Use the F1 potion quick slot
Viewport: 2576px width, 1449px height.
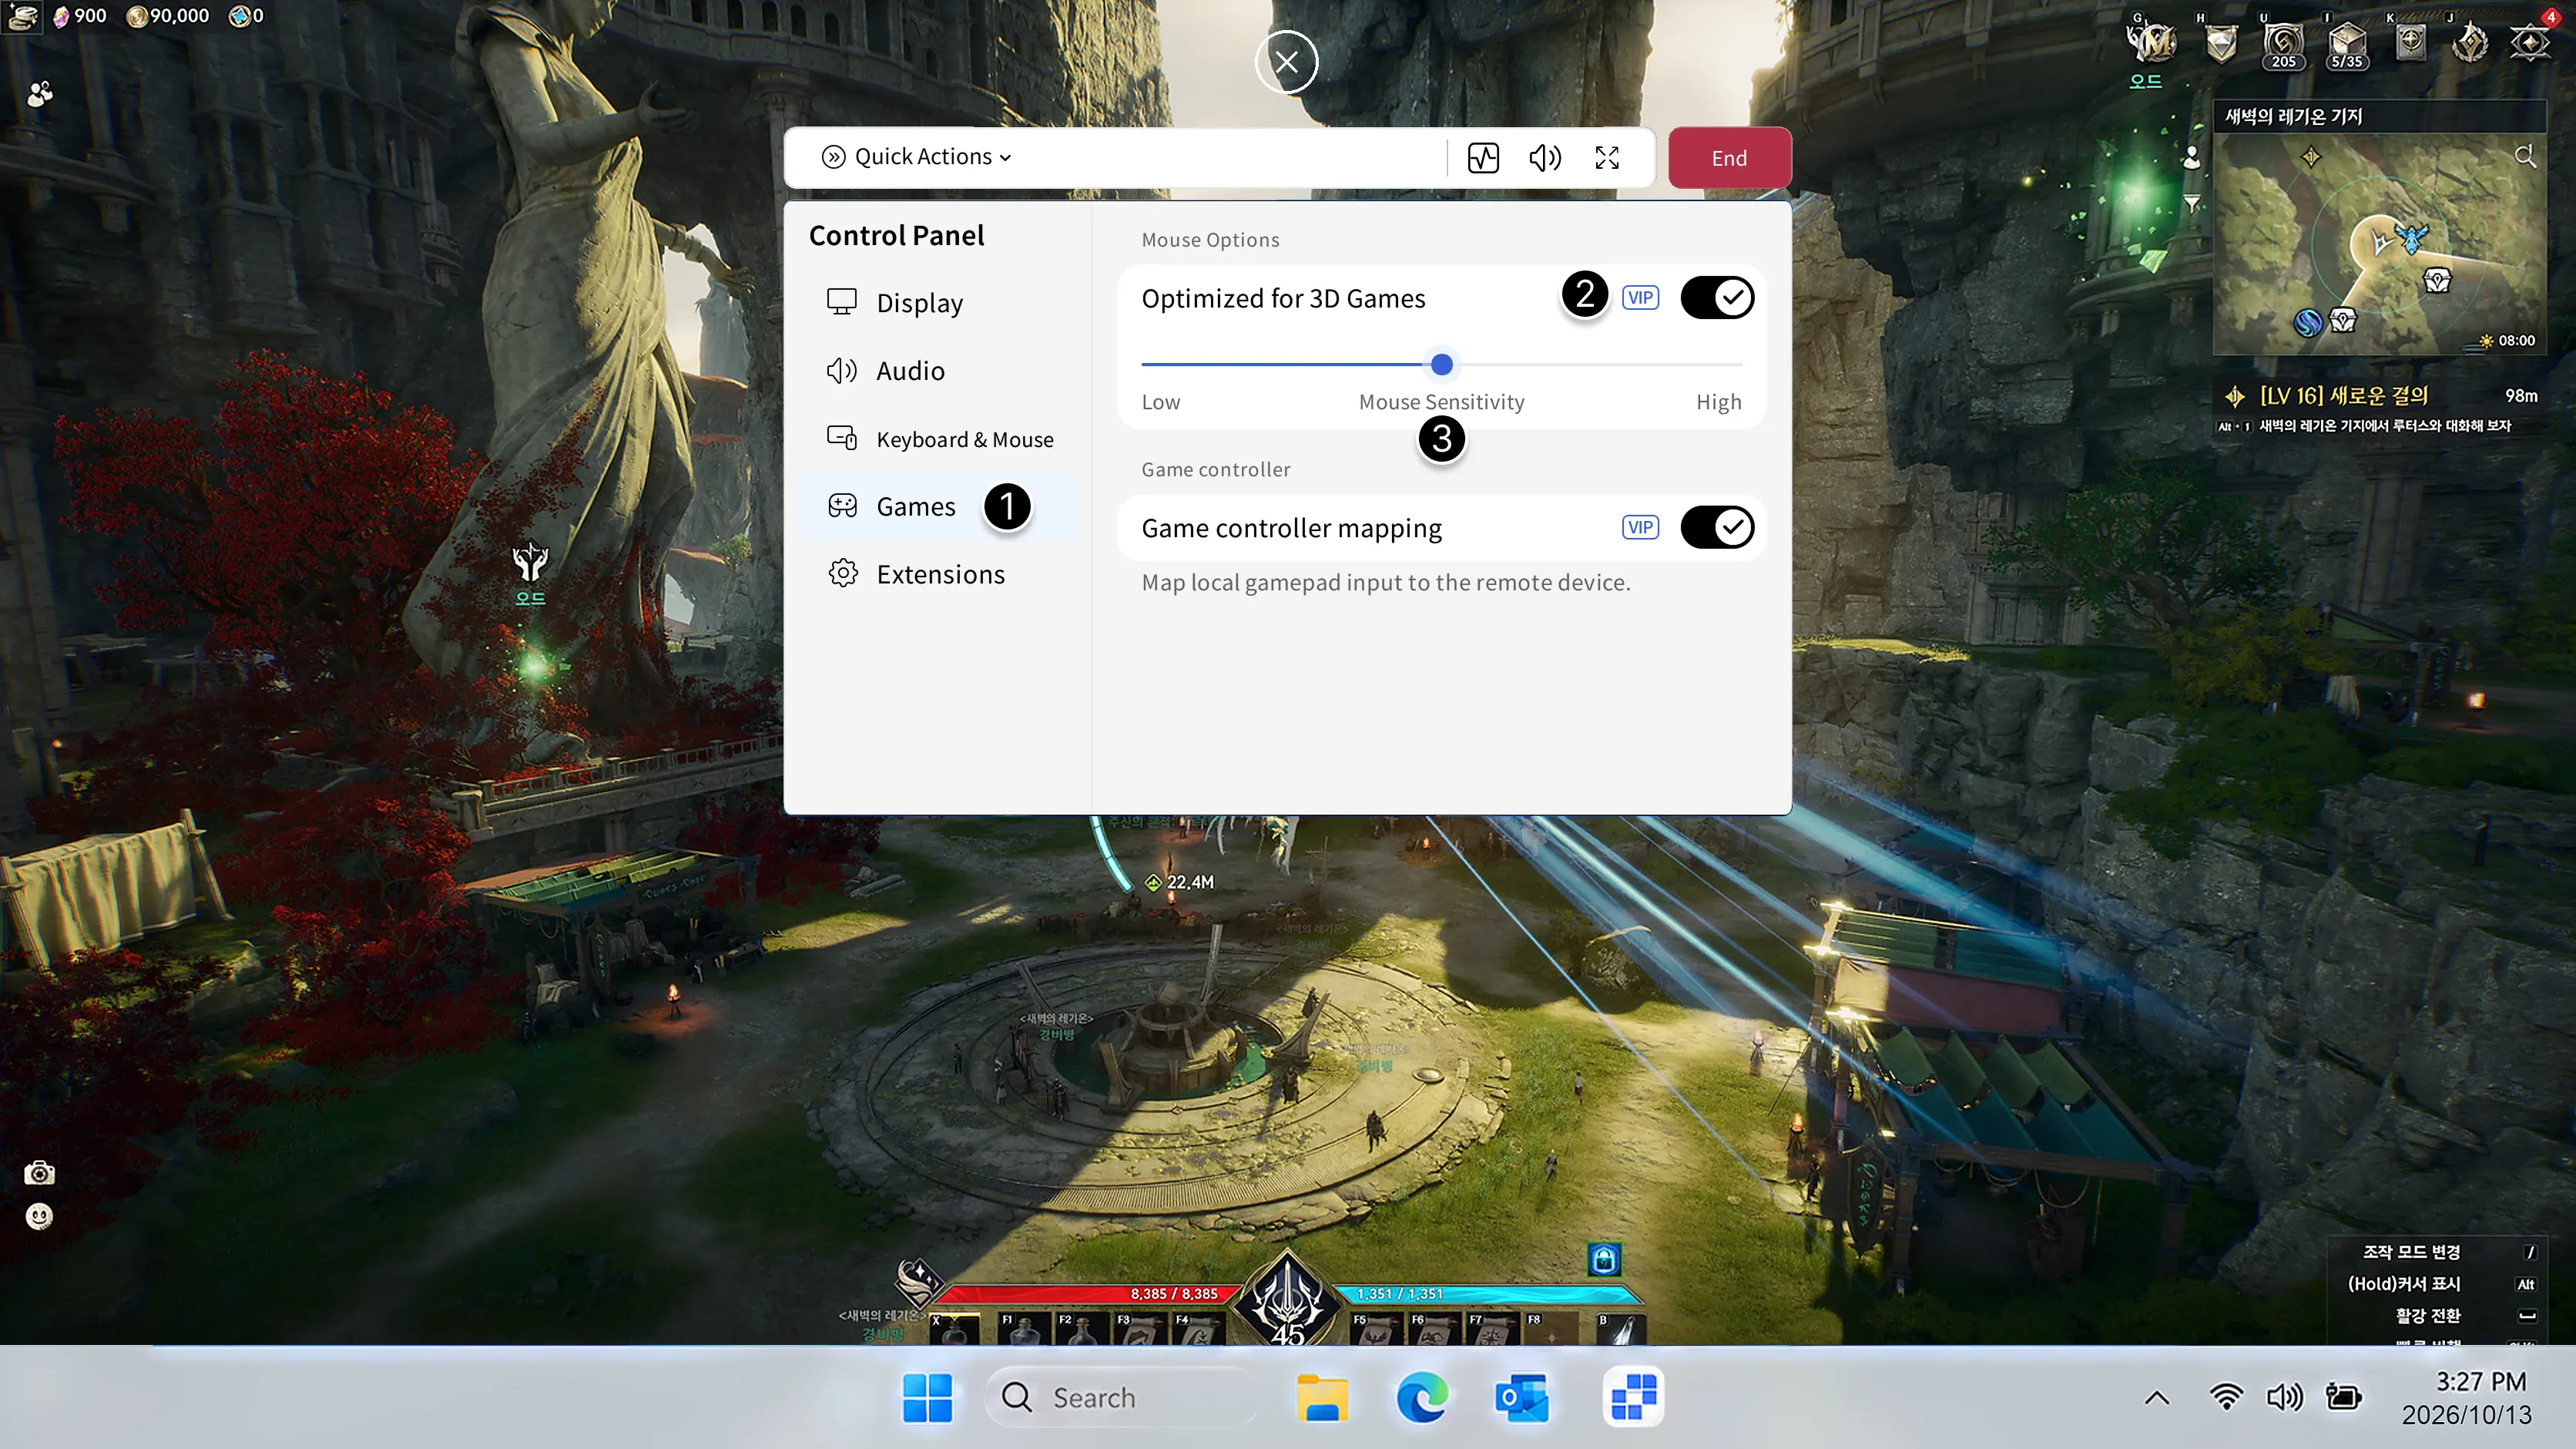(1023, 1329)
